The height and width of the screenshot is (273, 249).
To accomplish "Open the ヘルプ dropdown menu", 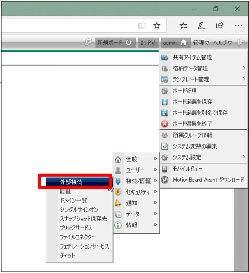I will (x=223, y=43).
